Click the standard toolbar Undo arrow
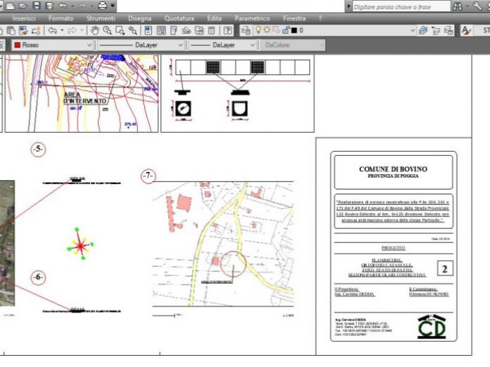 (x=52, y=31)
